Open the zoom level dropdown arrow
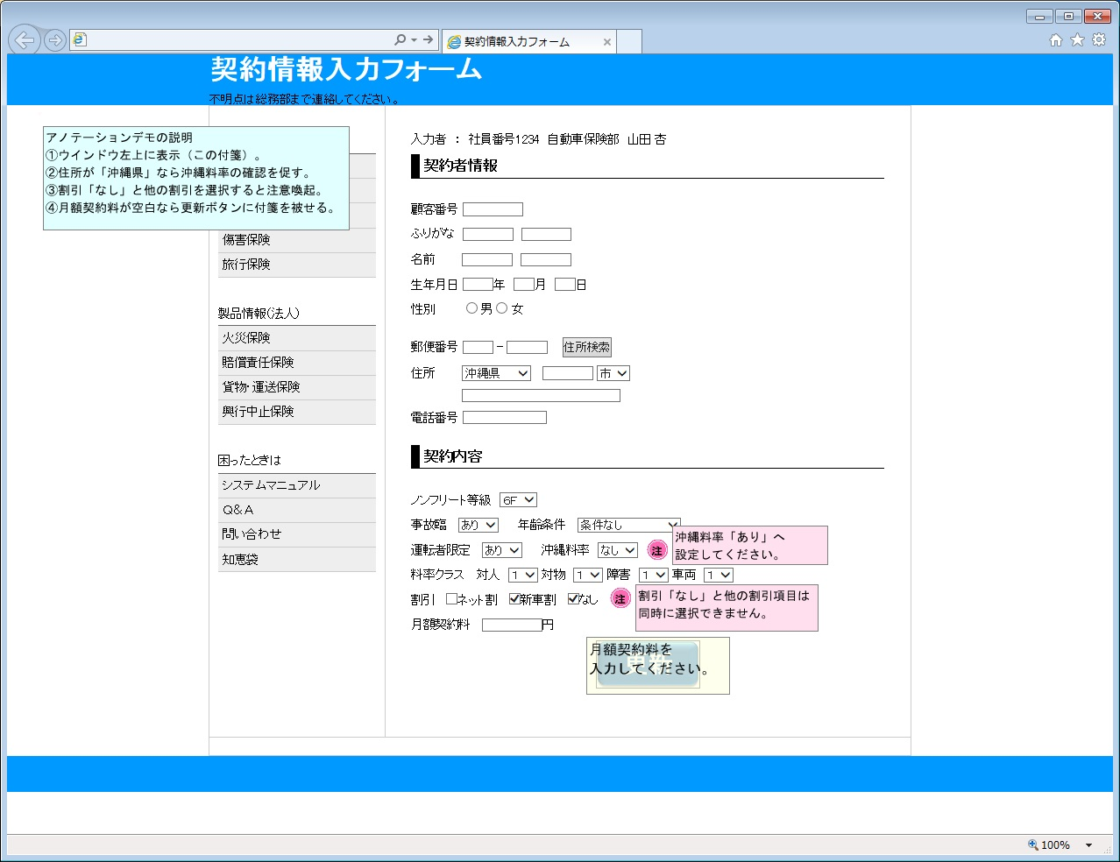Image resolution: width=1120 pixels, height=862 pixels. [1088, 845]
